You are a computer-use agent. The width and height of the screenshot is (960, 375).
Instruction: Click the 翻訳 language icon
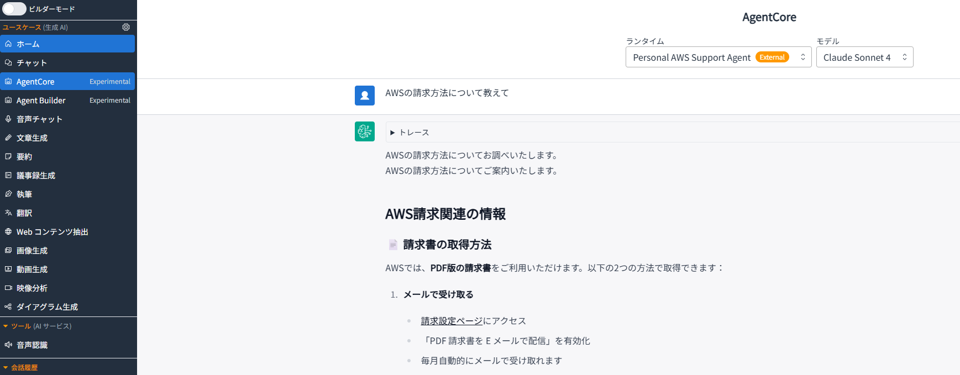[x=8, y=213]
